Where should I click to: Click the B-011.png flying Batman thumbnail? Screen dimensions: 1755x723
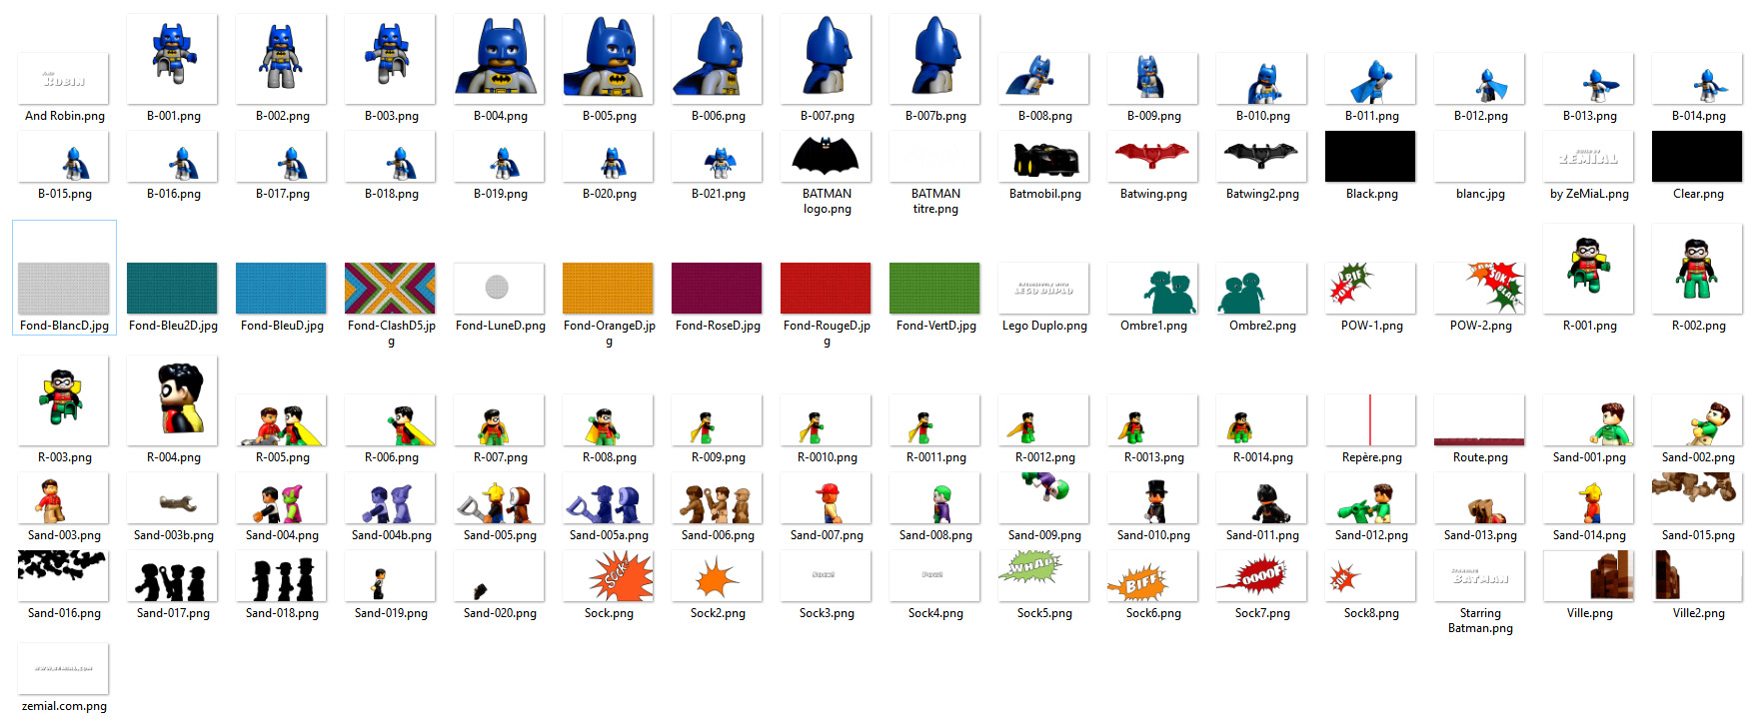click(1371, 79)
